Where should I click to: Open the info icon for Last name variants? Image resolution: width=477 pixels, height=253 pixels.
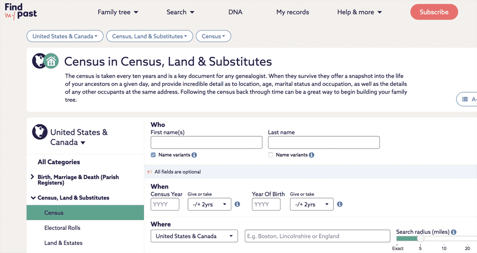311,155
